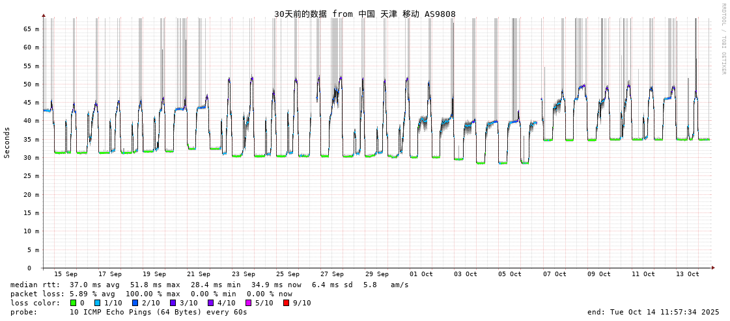
Task: Pick the 07 Oct date on the x-axis
Action: 554,274
